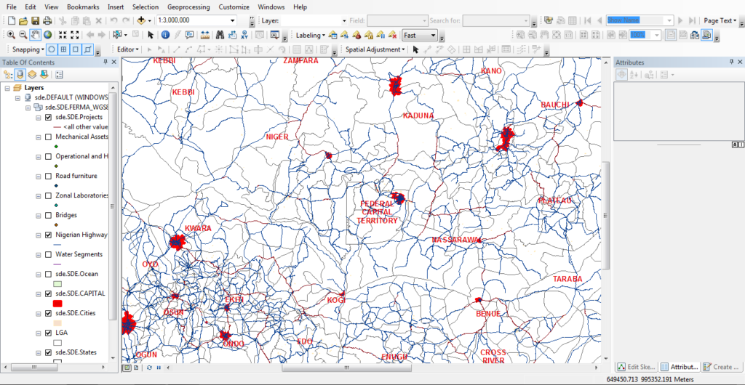
Task: Select the Pan hand tool
Action: tap(36, 35)
